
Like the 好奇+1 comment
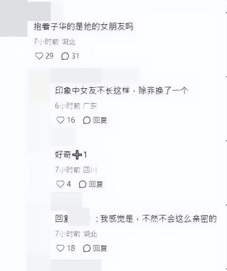pyautogui.click(x=60, y=184)
